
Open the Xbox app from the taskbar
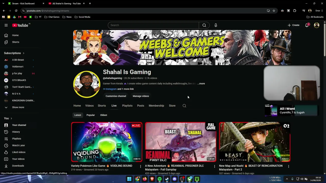[x=189, y=179]
